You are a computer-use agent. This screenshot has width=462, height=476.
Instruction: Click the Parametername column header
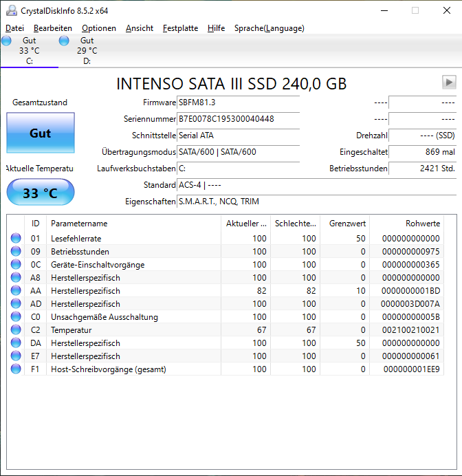coord(134,224)
